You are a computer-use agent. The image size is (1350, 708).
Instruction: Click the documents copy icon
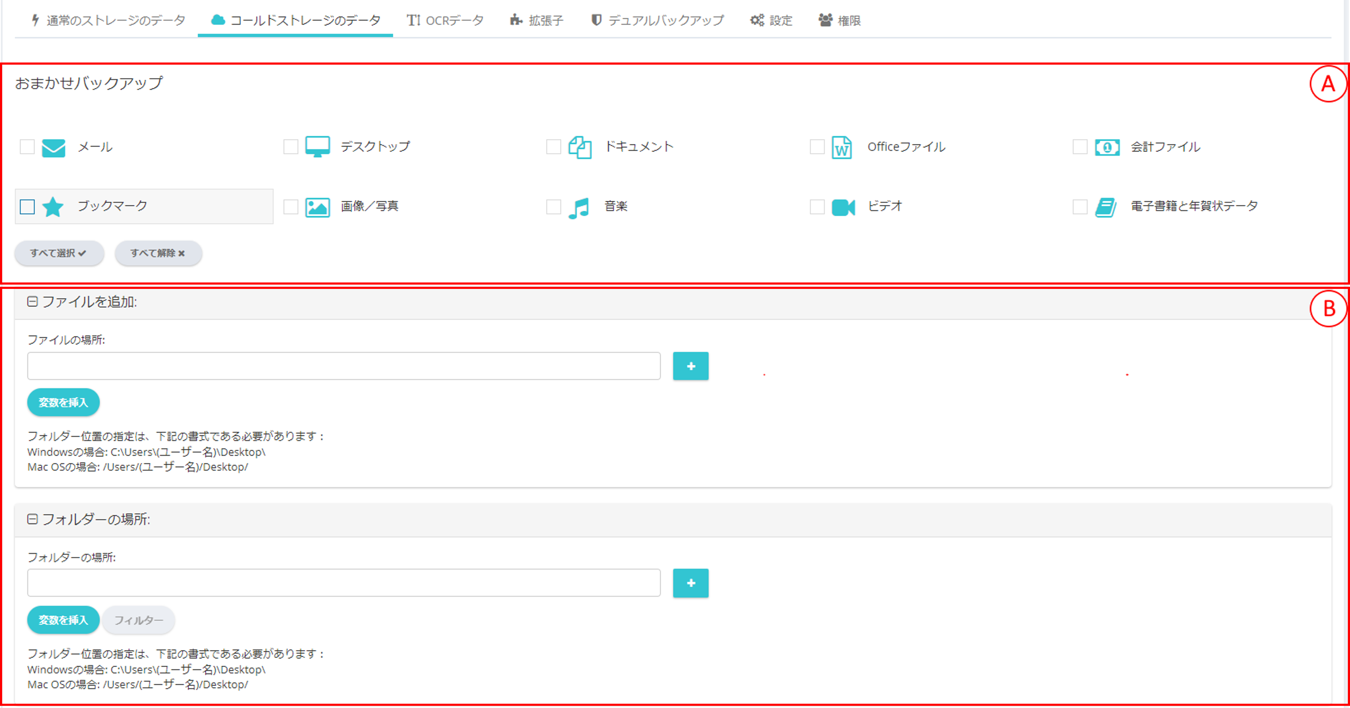(580, 147)
